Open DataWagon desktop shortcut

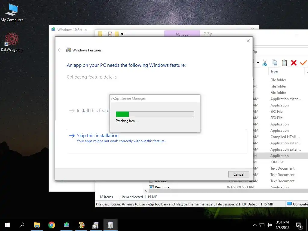click(12, 42)
